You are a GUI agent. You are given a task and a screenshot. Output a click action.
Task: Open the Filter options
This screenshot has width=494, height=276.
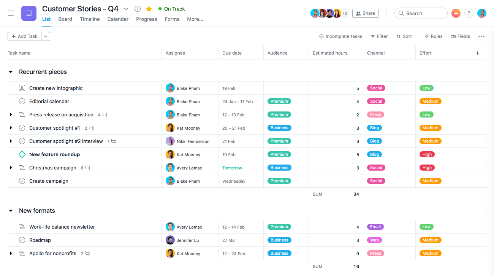(x=379, y=36)
